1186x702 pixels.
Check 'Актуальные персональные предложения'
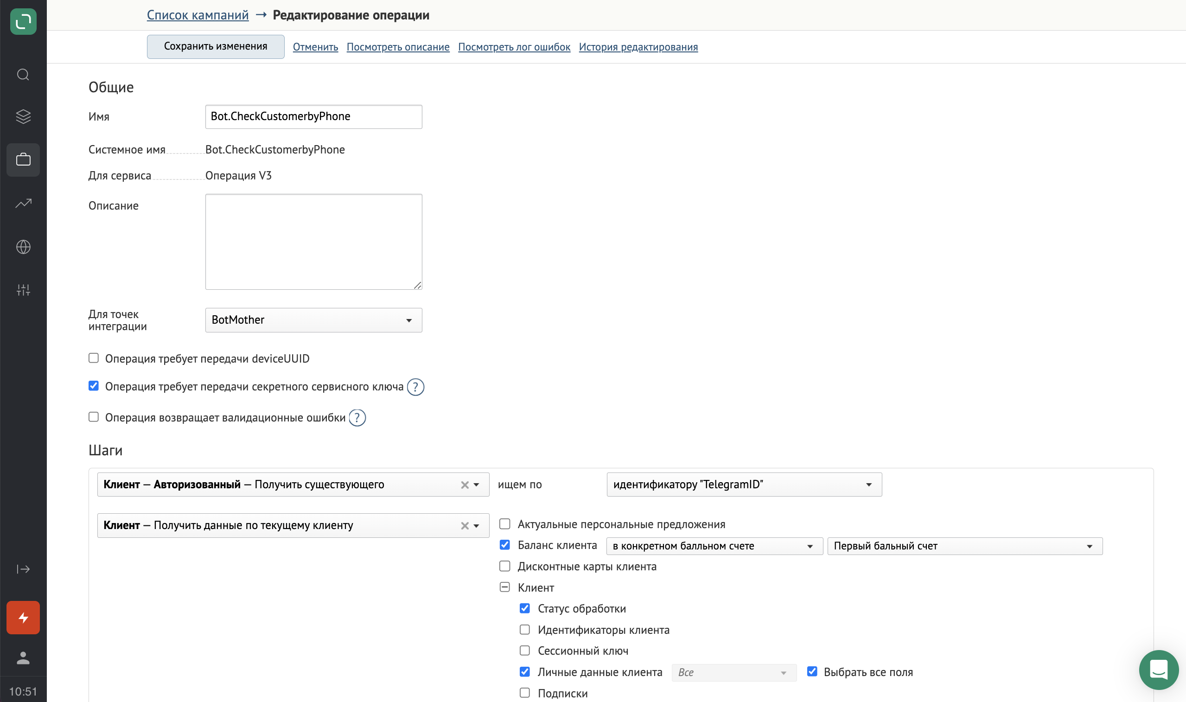coord(505,524)
